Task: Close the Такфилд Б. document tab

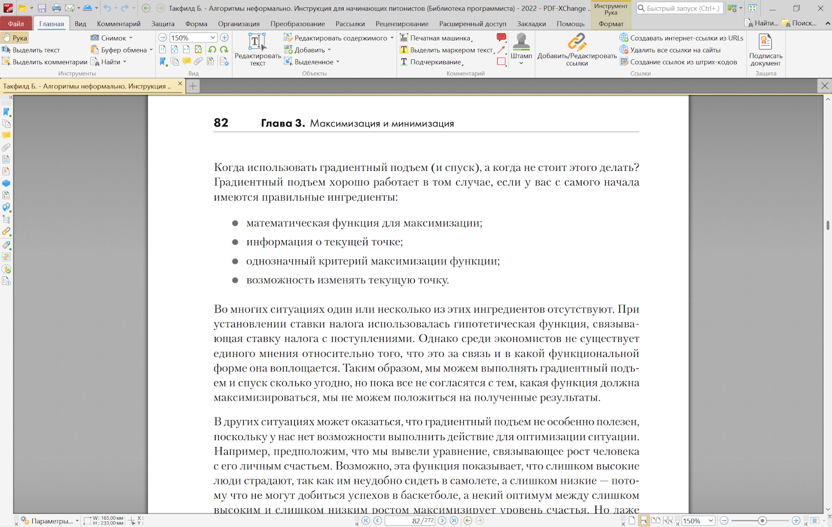Action: click(x=180, y=83)
